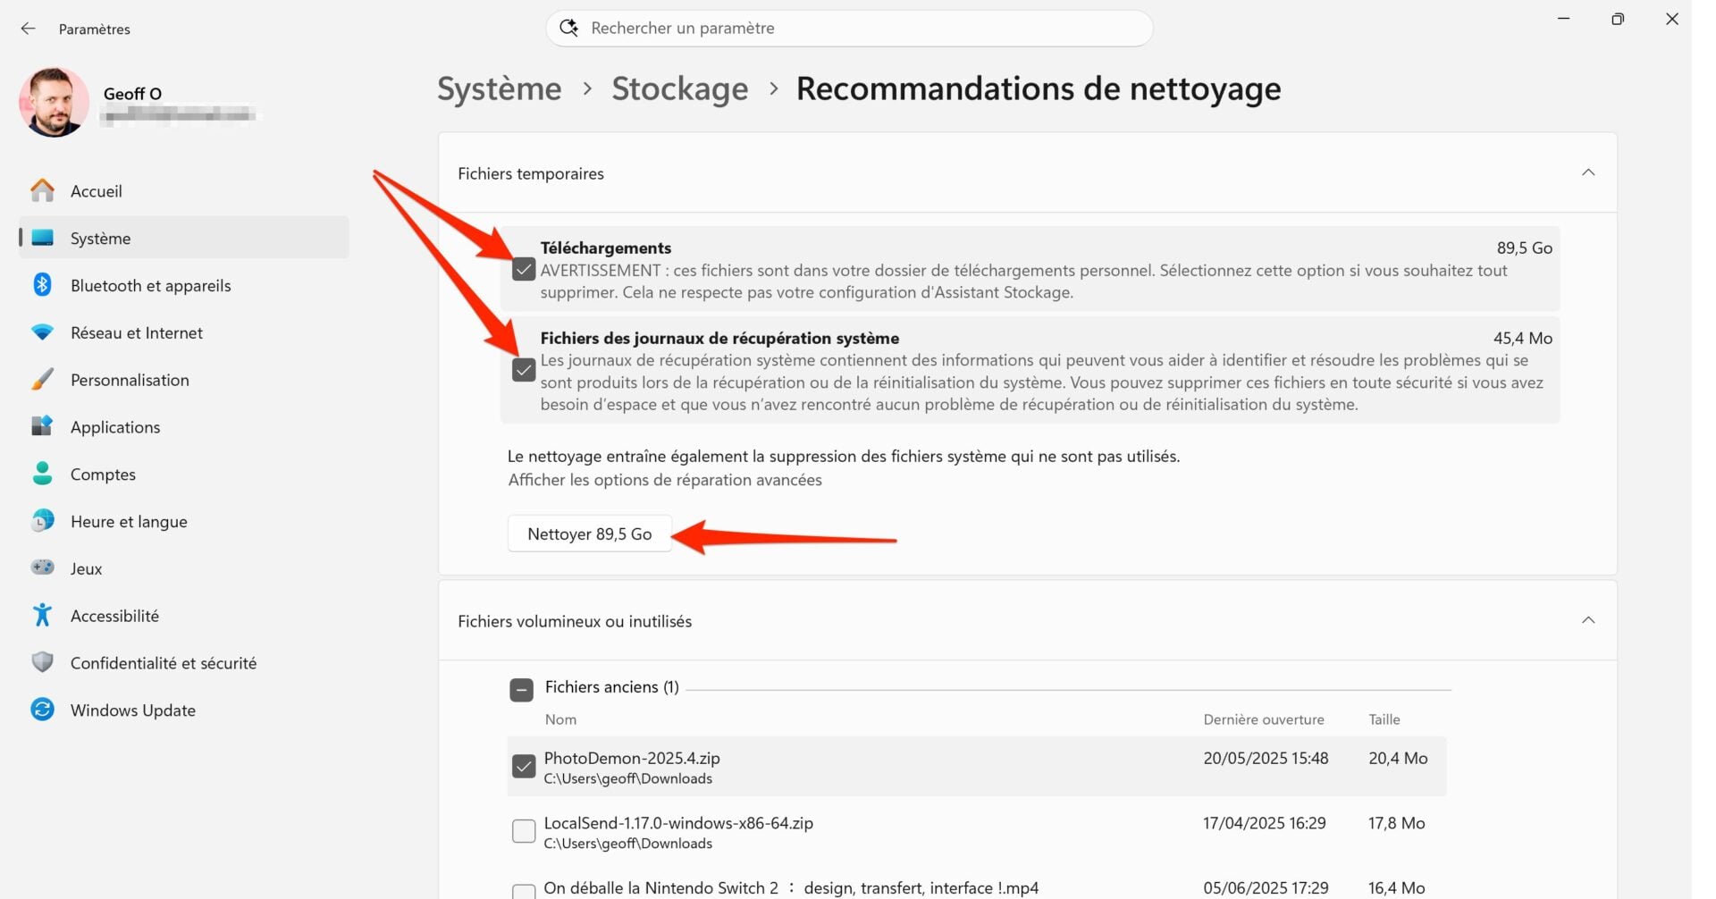
Task: Collapse Fichiers volumineux ou inutilisés section
Action: (1588, 619)
